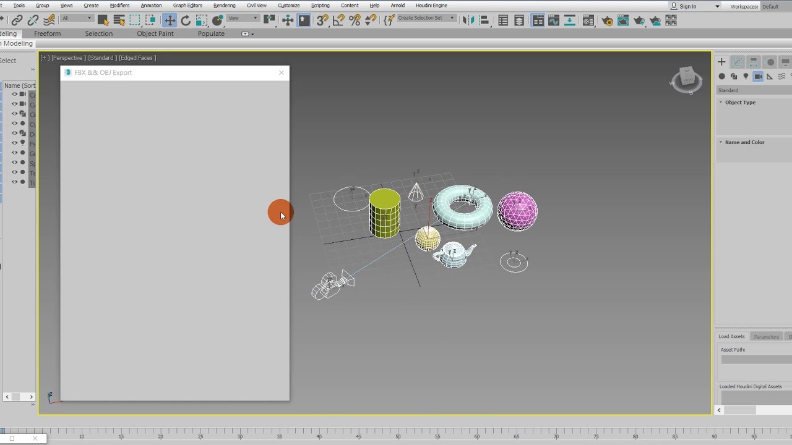792x445 pixels.
Task: Click the Mirror tool icon
Action: pyautogui.click(x=468, y=20)
